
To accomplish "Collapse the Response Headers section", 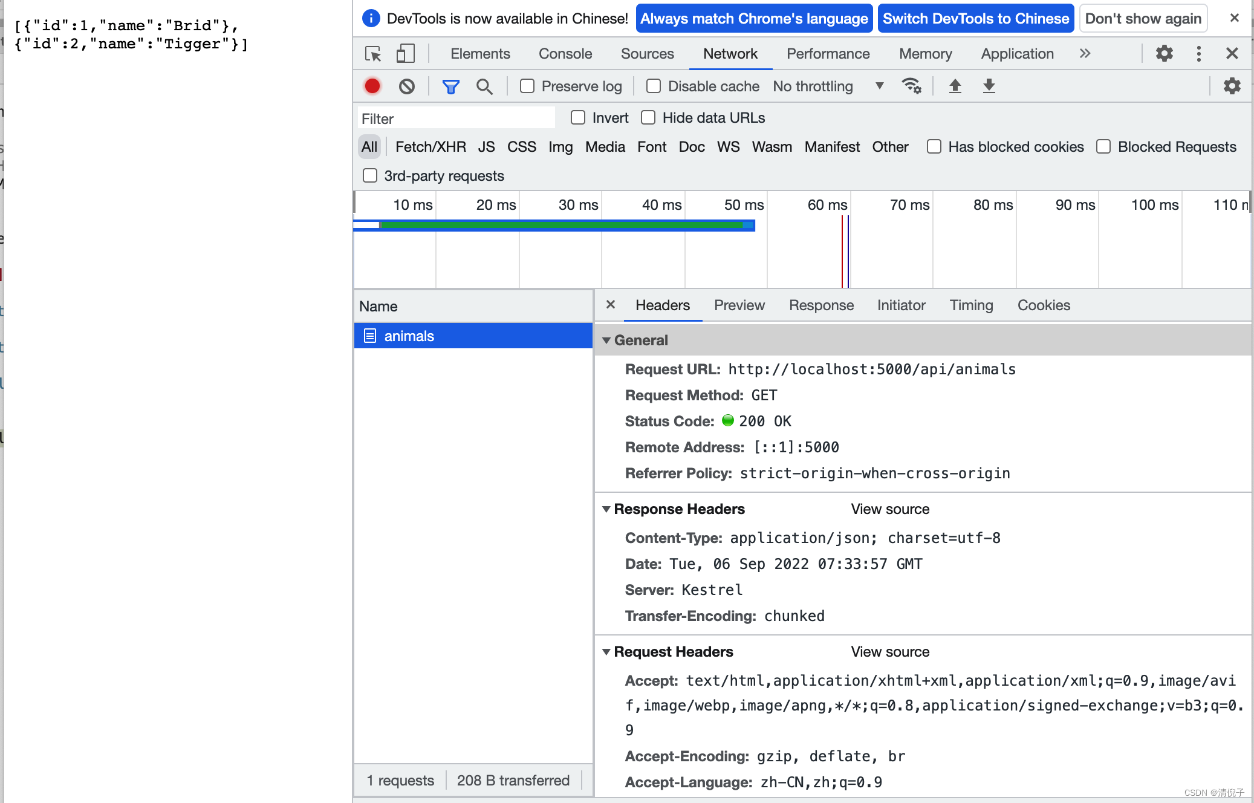I will coord(606,509).
